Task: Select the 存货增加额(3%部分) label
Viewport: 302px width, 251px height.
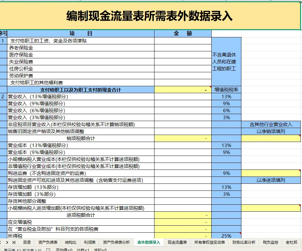Action: (81, 194)
